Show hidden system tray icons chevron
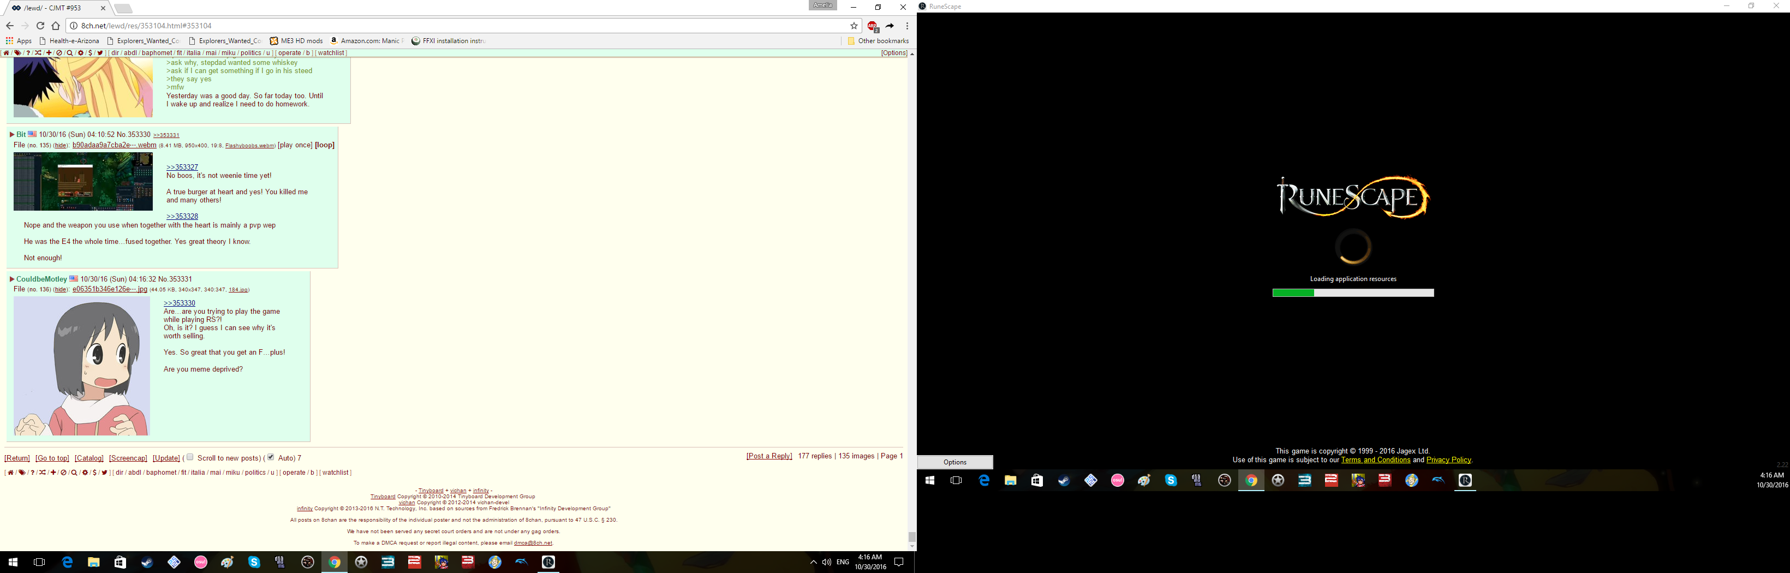 [813, 562]
